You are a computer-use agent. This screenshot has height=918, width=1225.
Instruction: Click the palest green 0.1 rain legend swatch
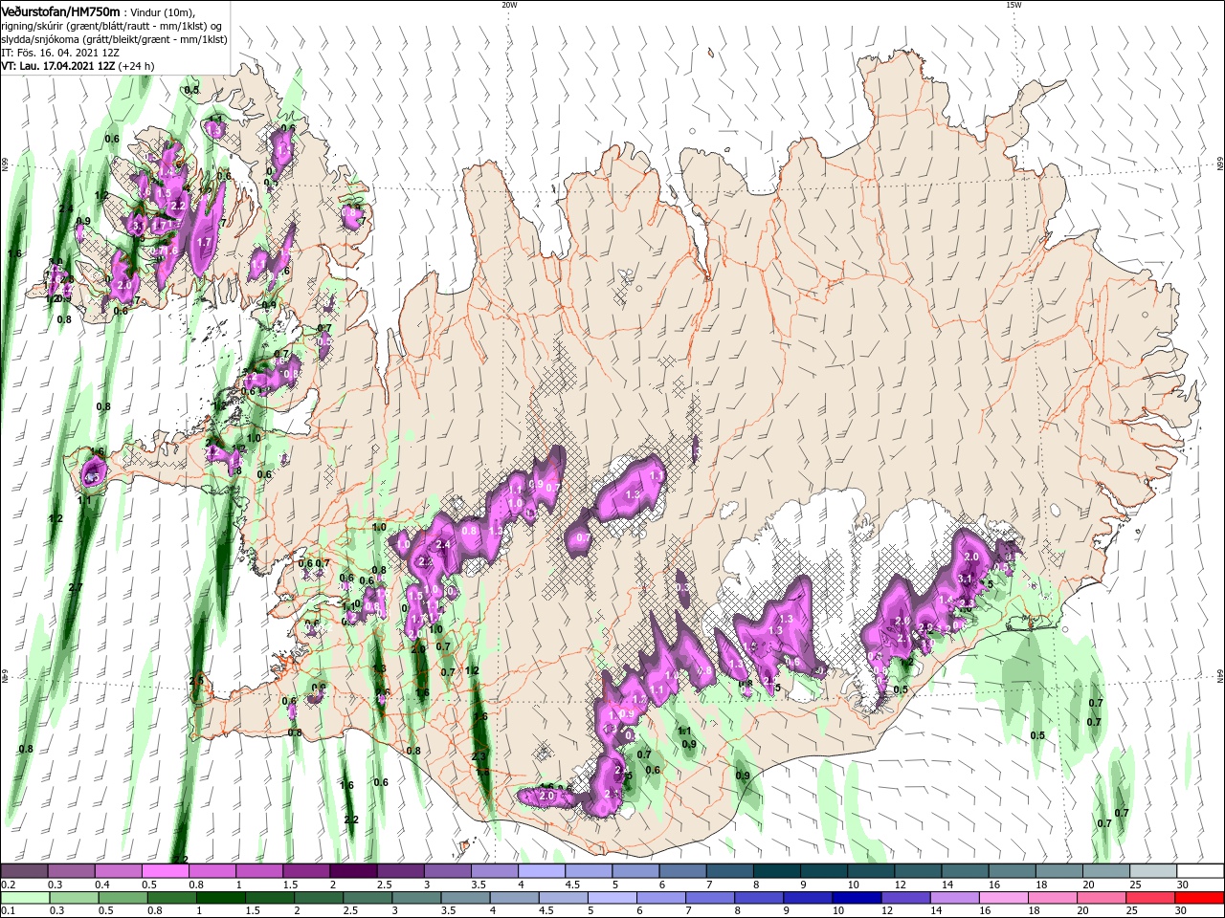coord(24,898)
